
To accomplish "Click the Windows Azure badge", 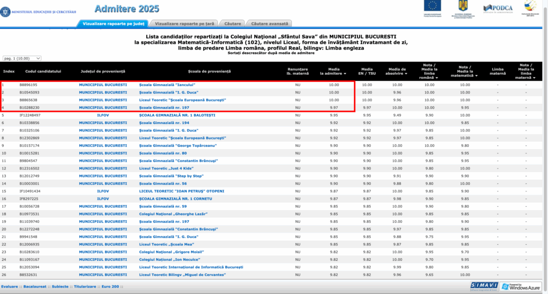I will tap(521, 287).
